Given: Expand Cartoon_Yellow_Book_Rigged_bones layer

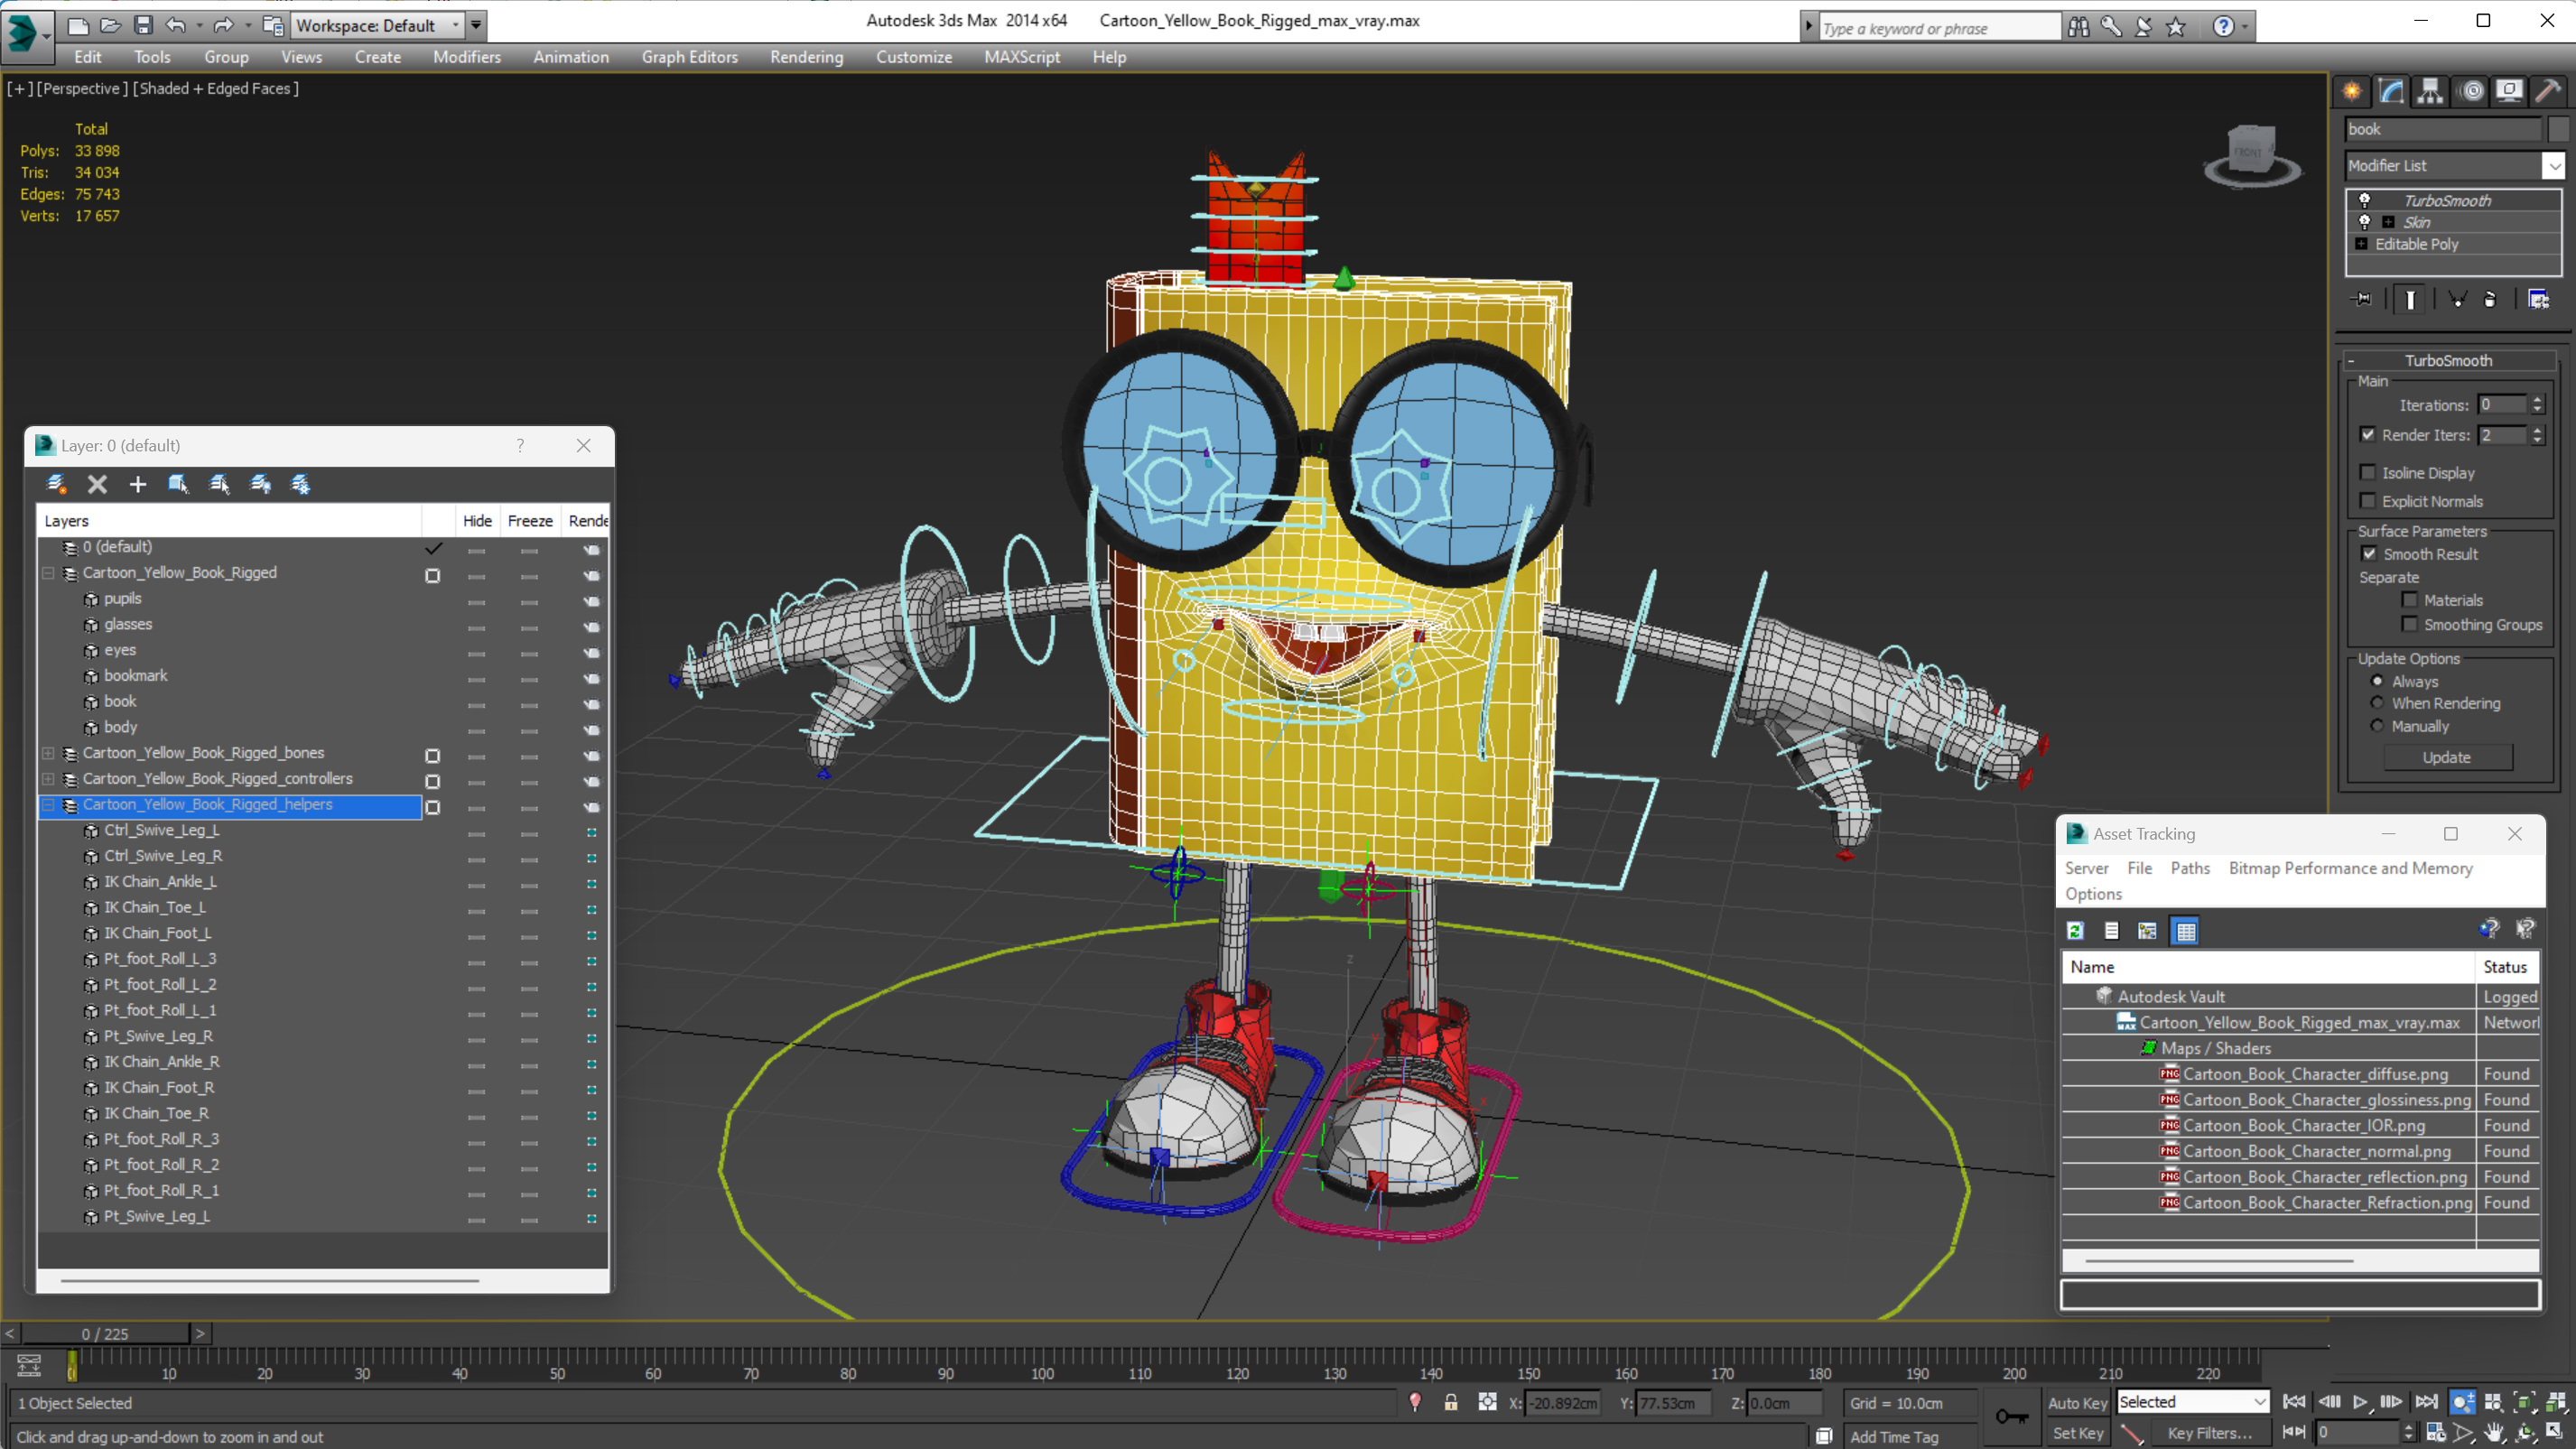Looking at the screenshot, I should point(48,753).
